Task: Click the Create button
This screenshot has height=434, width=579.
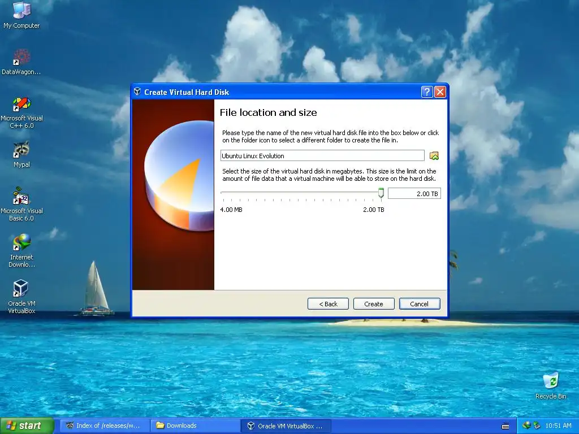Action: coord(374,303)
